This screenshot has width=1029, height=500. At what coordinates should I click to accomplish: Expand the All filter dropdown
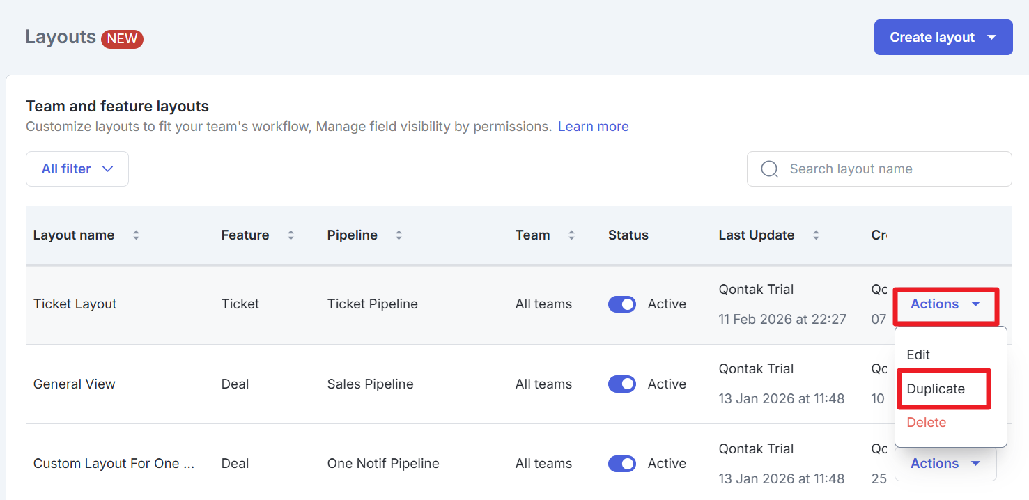point(77,169)
